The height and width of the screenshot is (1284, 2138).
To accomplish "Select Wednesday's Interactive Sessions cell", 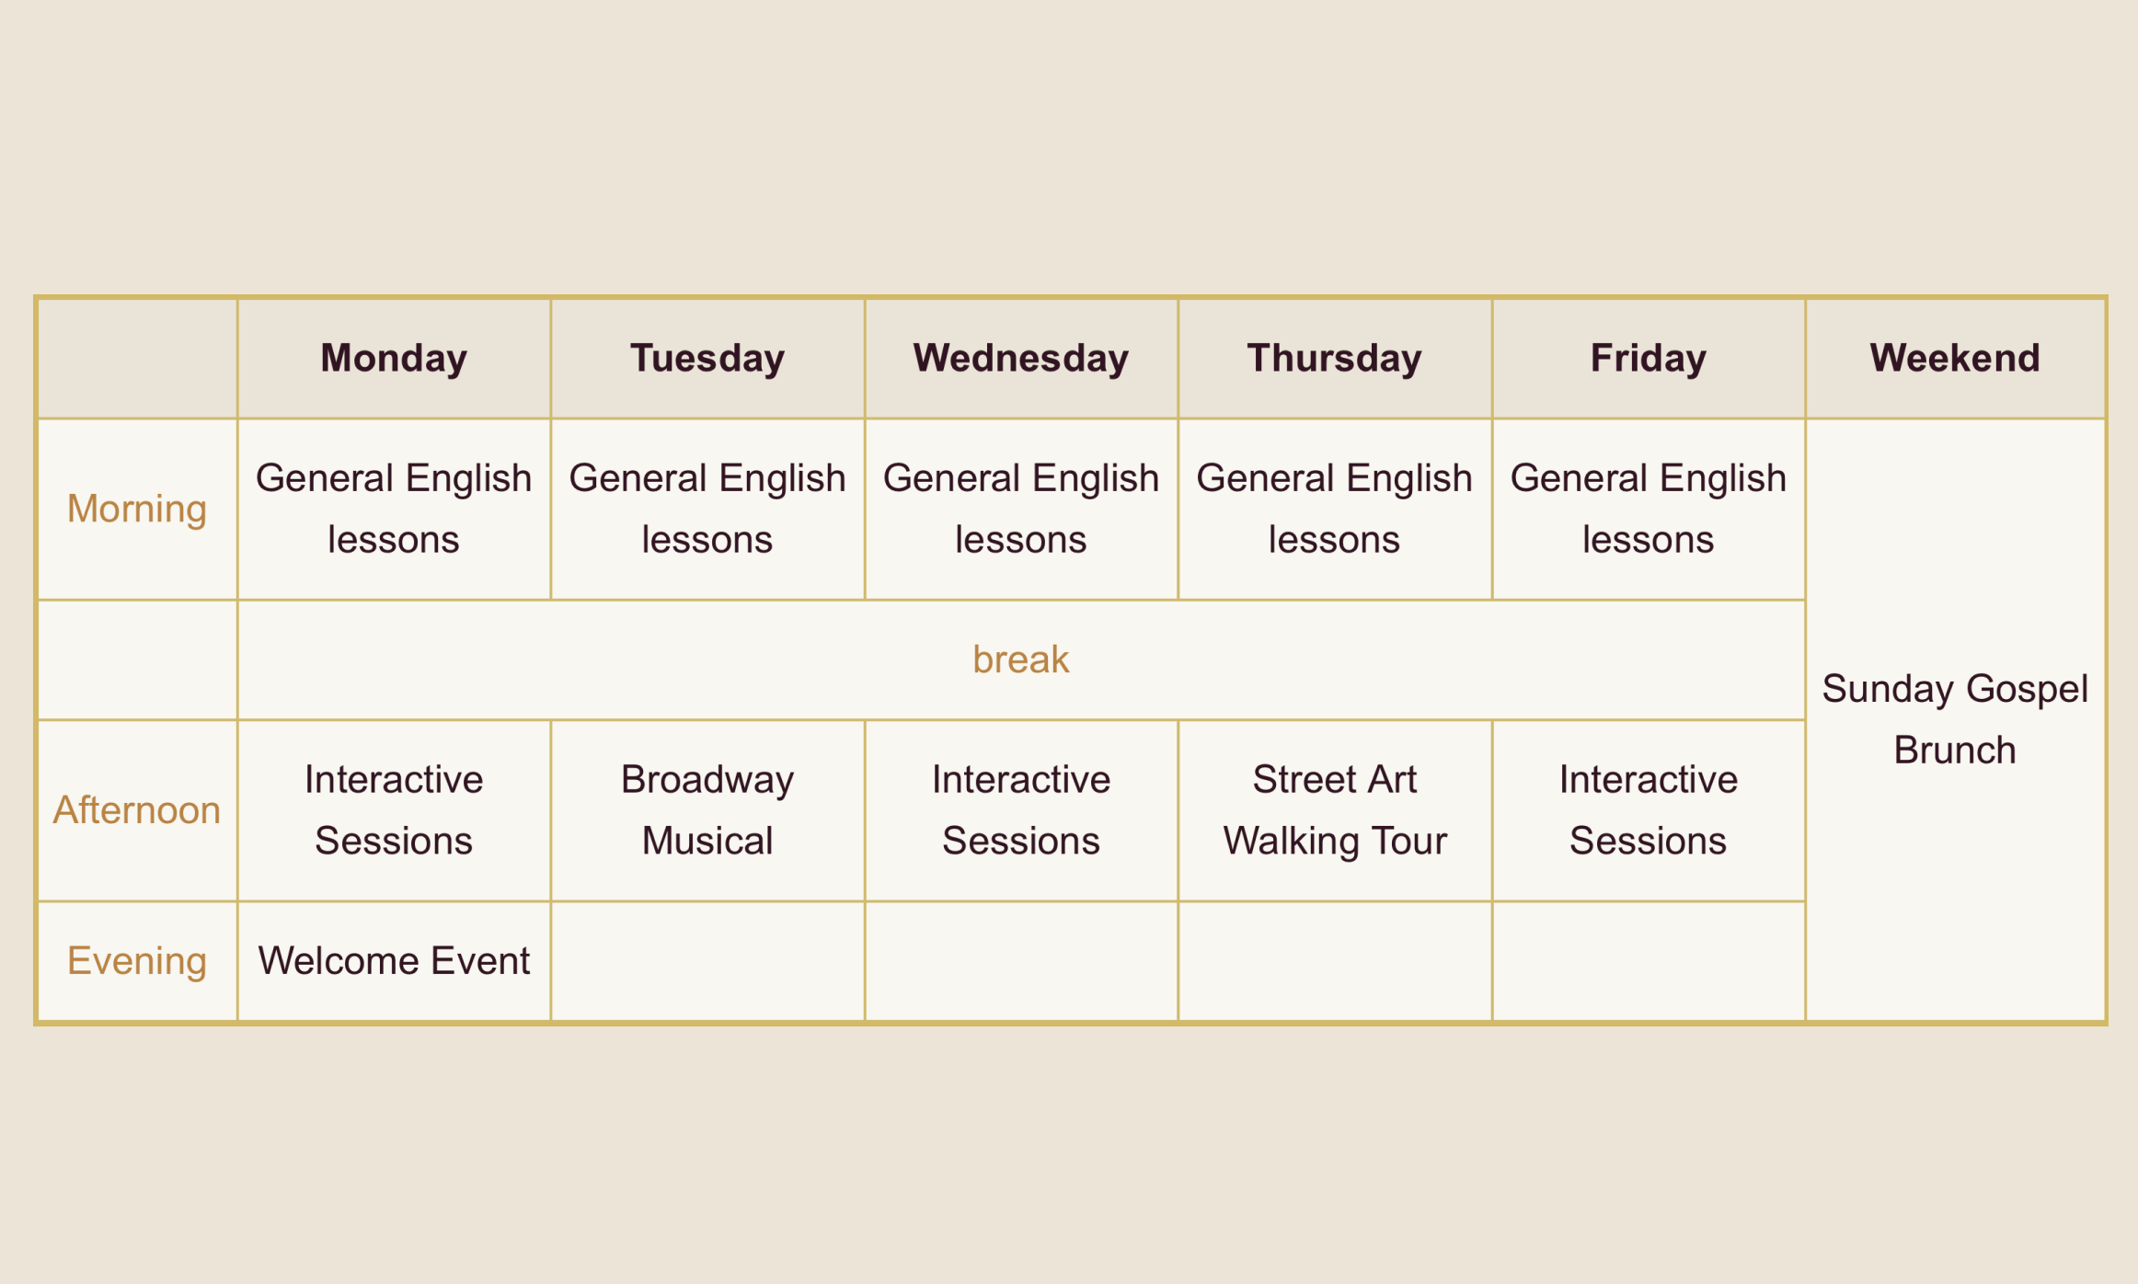I will click(1020, 810).
